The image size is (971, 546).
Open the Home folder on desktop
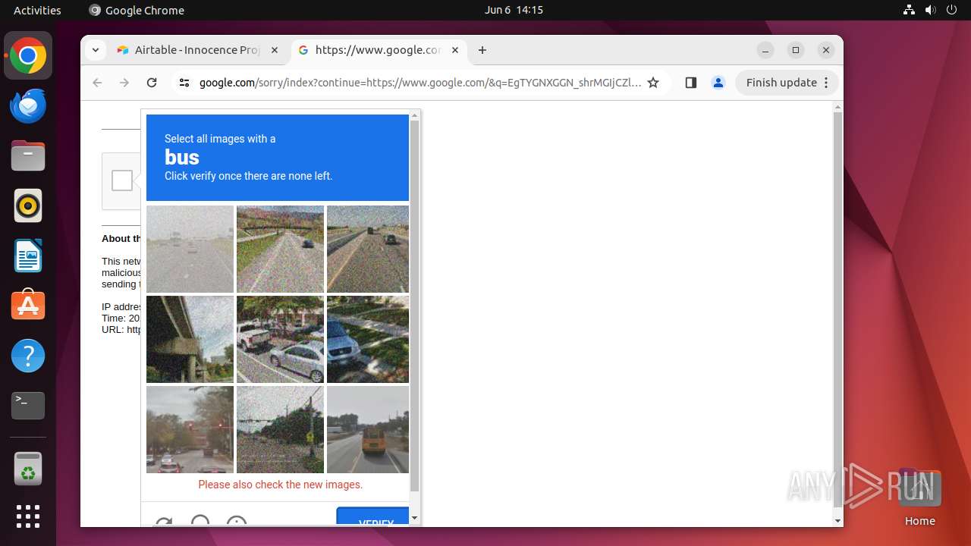[919, 497]
